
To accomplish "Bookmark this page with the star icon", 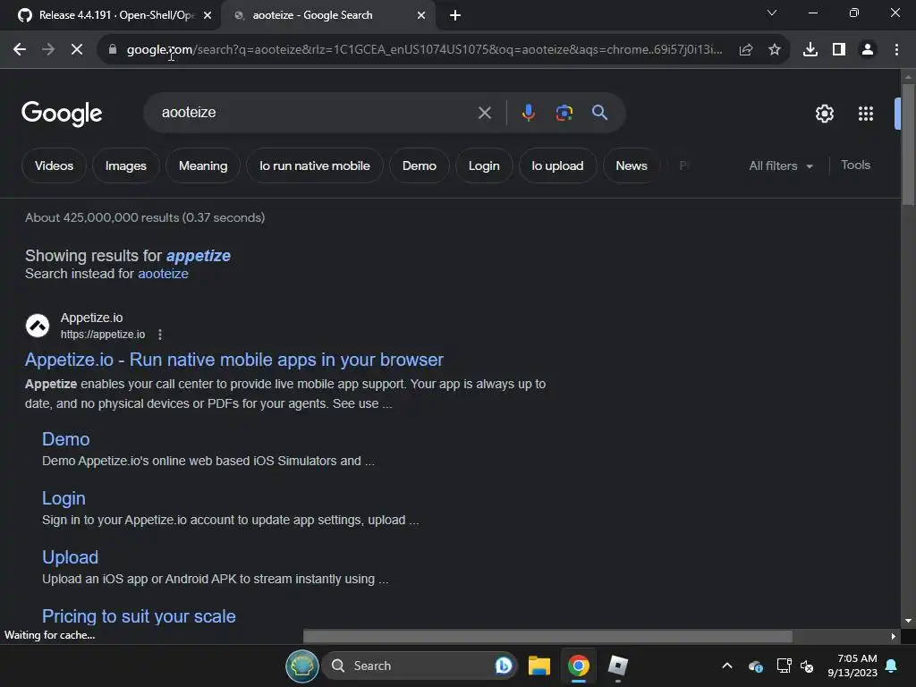I will pyautogui.click(x=775, y=50).
